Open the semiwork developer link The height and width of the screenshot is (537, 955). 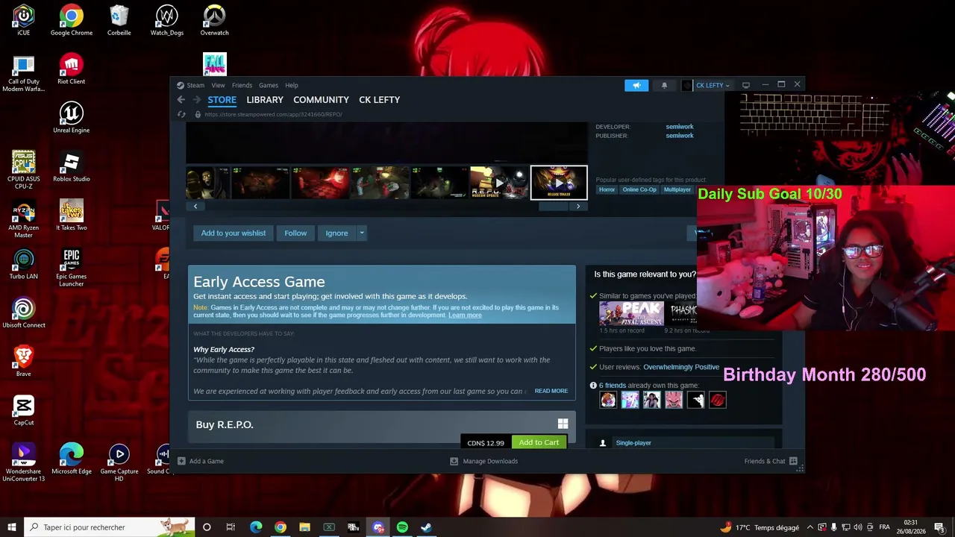coord(680,127)
